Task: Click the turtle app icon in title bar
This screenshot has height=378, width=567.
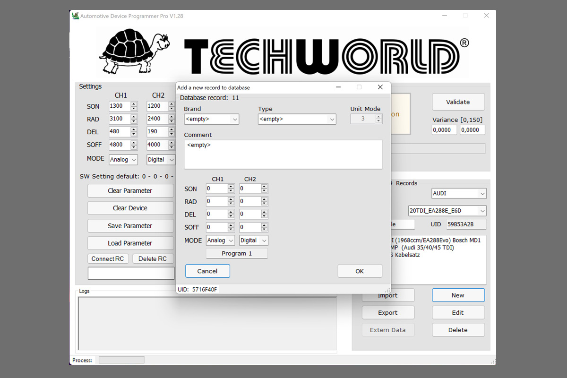Action: pyautogui.click(x=75, y=16)
